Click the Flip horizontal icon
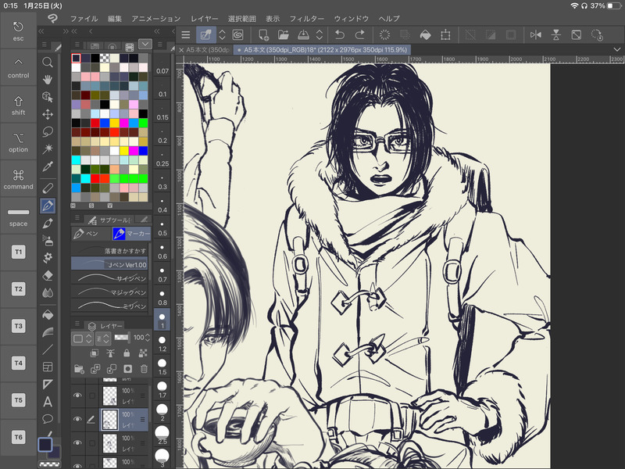Image resolution: width=625 pixels, height=469 pixels. [x=536, y=35]
